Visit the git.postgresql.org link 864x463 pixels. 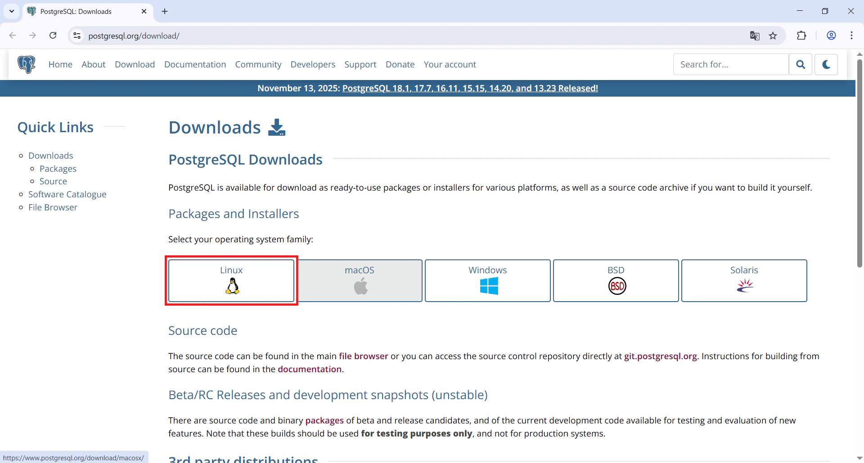coord(661,356)
